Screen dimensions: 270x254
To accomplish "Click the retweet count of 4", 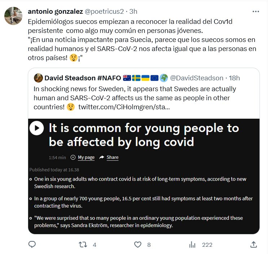I will [x=94, y=245].
